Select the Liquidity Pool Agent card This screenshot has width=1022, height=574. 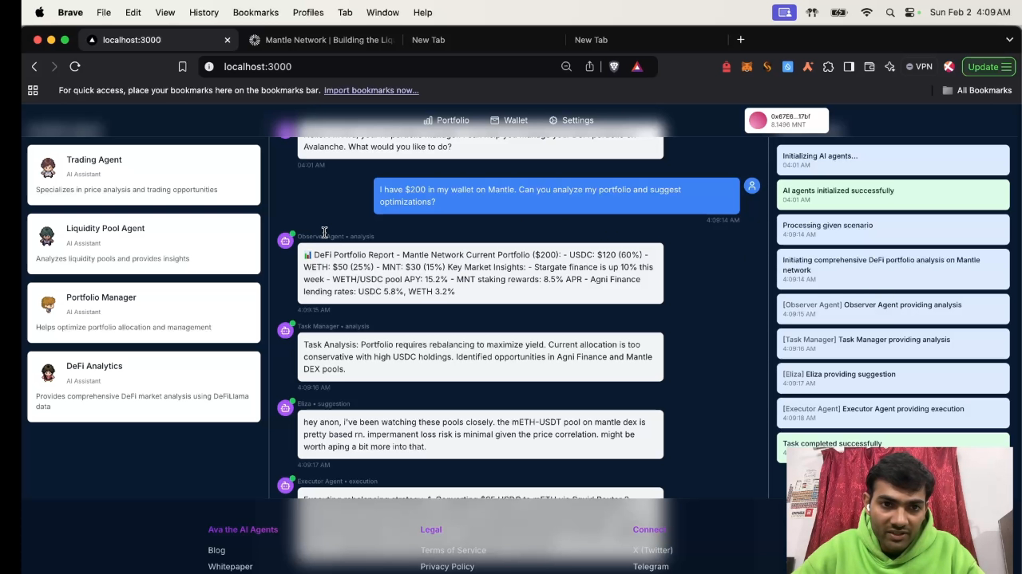[144, 243]
